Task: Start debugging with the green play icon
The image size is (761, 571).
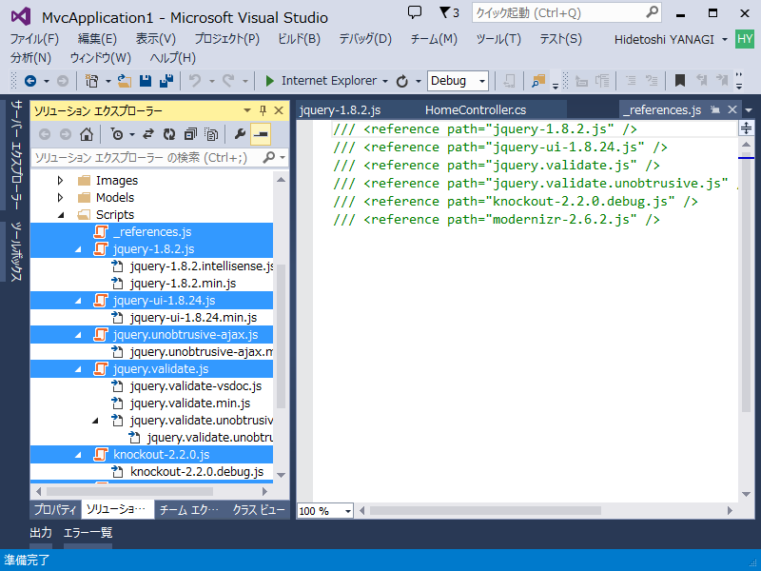Action: point(270,81)
